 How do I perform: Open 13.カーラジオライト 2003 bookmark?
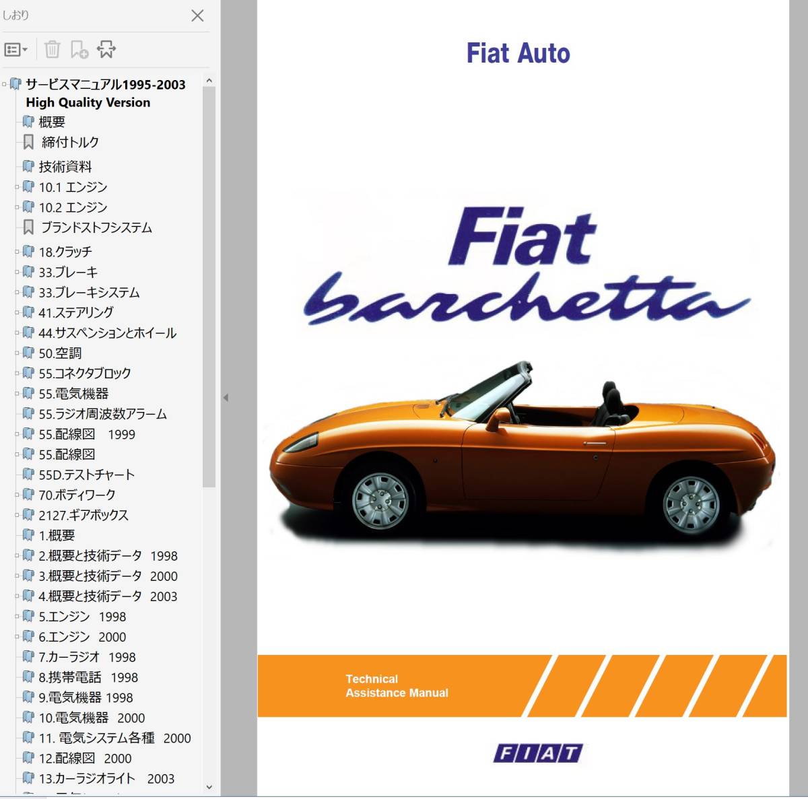tap(106, 778)
